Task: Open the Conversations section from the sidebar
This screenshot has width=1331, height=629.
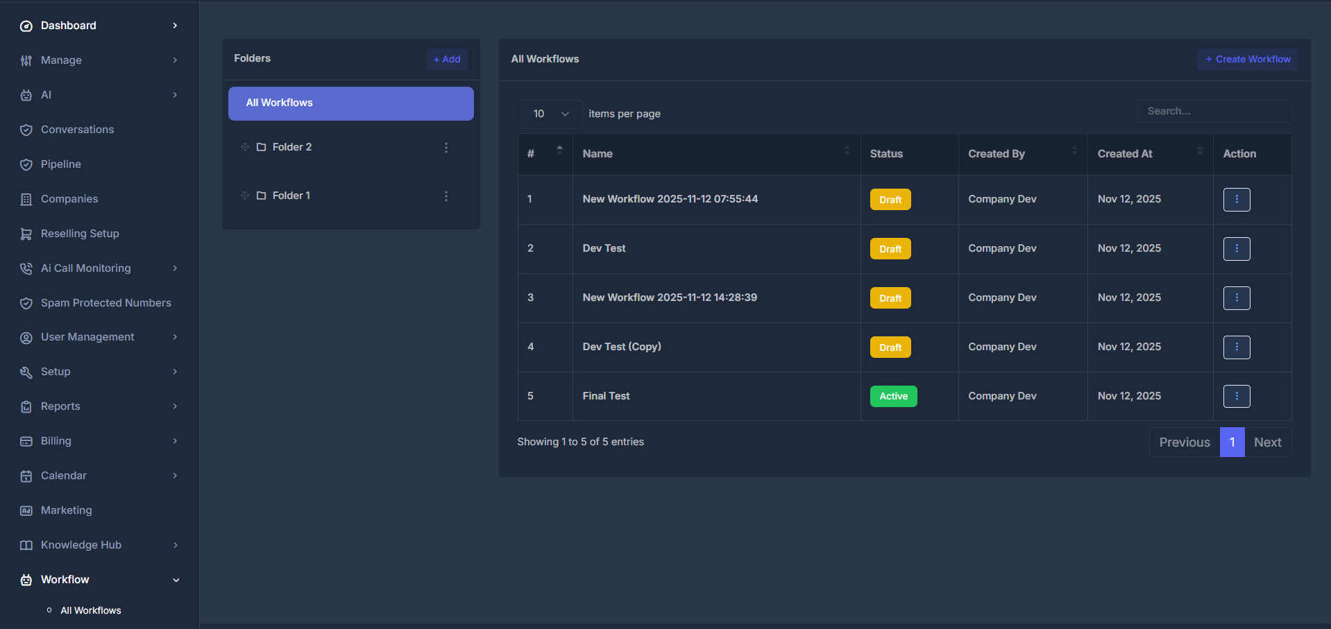Action: [76, 130]
